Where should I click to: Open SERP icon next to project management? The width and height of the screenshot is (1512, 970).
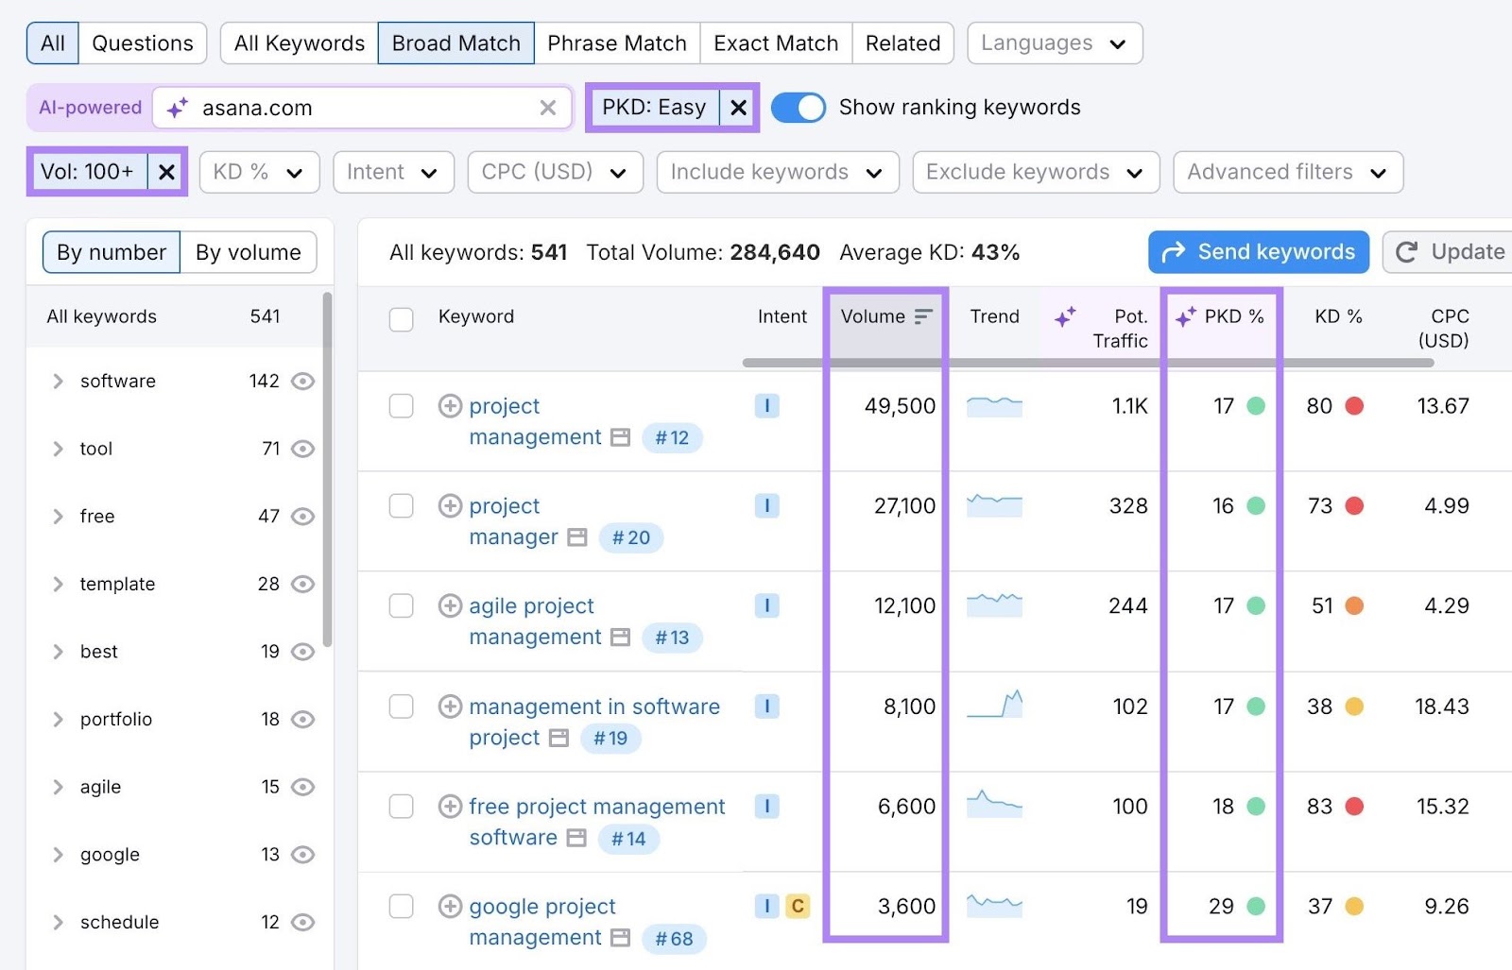click(x=621, y=437)
